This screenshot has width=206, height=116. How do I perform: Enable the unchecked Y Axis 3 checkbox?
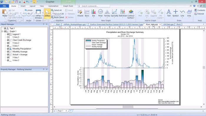coord(8,37)
